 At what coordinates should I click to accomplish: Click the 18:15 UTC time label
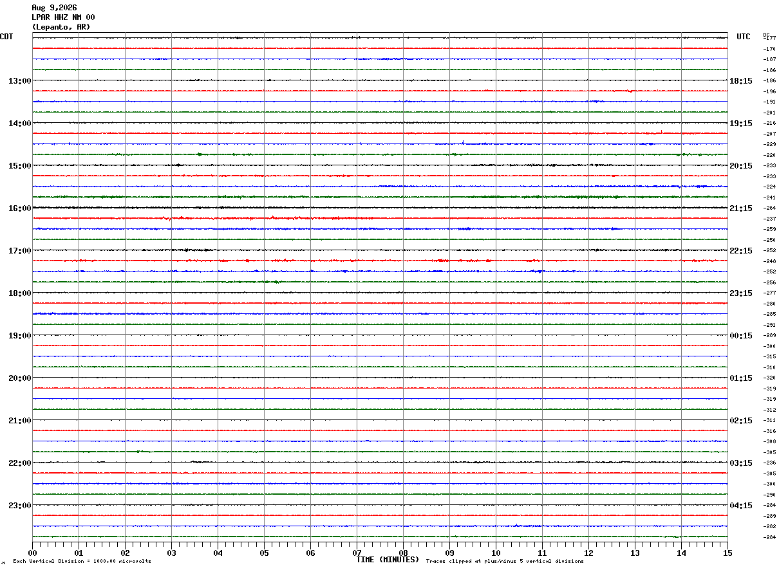coord(740,81)
